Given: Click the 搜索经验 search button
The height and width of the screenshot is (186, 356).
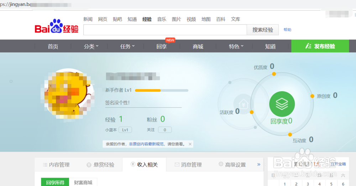Looking at the screenshot, I should pos(263,30).
